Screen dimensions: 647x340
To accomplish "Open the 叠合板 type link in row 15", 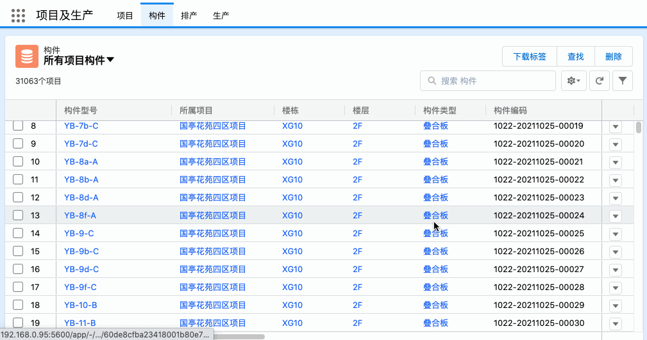I will (x=436, y=251).
